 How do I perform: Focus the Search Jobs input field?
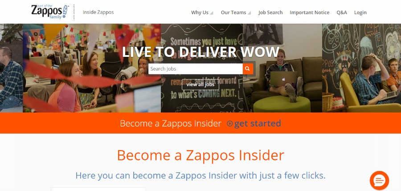pyautogui.click(x=196, y=69)
